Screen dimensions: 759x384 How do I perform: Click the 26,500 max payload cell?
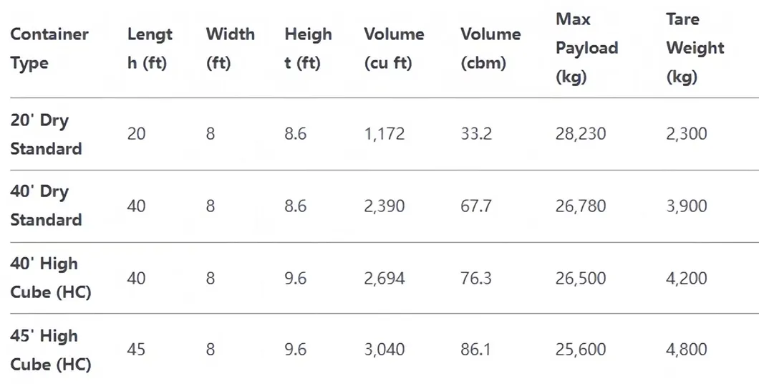(x=581, y=278)
